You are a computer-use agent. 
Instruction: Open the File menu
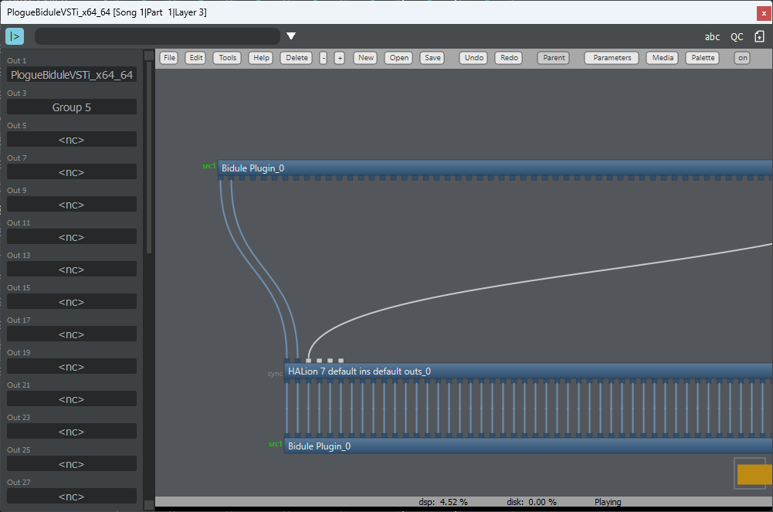[x=169, y=58]
